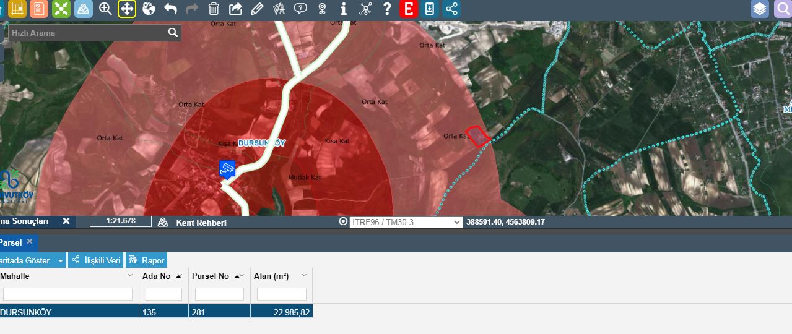Click the target icon beside coordinate system
This screenshot has height=334, width=792.
click(344, 221)
